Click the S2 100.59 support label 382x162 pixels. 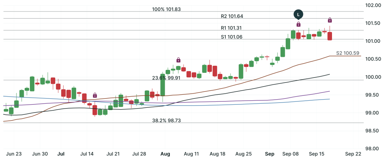[348, 53]
